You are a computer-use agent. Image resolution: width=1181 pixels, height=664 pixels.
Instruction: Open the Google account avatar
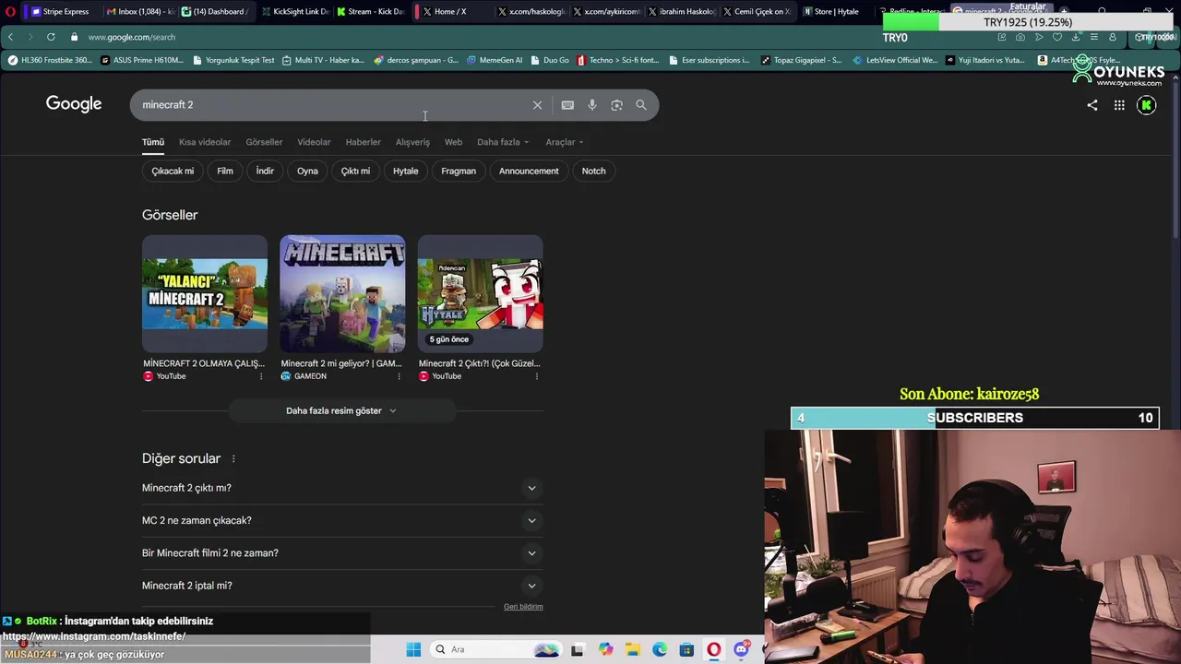pyautogui.click(x=1147, y=105)
